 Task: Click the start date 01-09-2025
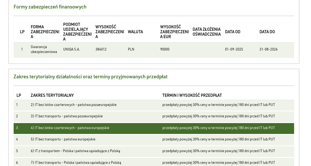pos(234,49)
